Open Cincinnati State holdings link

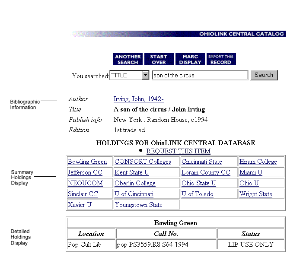(x=202, y=162)
